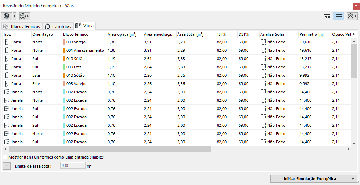Enable 'Mostrar itens uniformes como uma entrada simples'

(5, 157)
